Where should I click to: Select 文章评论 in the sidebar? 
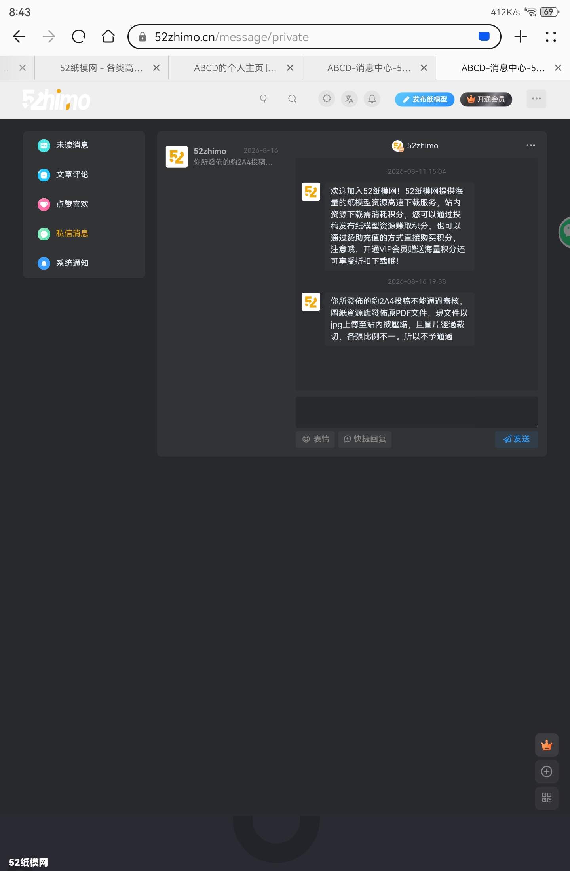click(x=84, y=175)
